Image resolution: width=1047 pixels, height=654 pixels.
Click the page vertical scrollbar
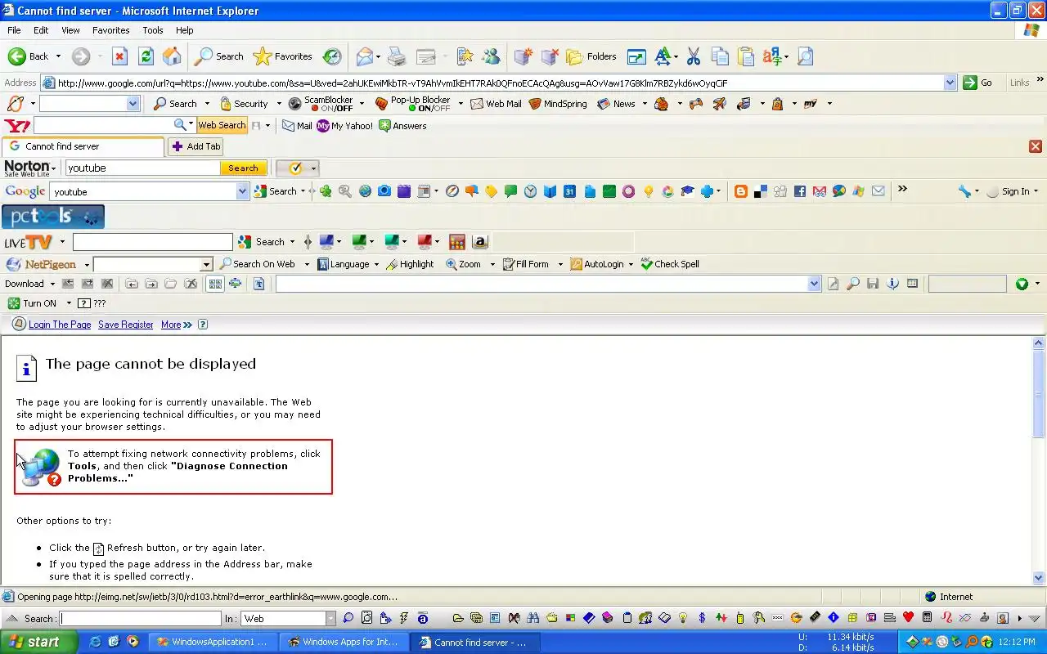[1039, 461]
